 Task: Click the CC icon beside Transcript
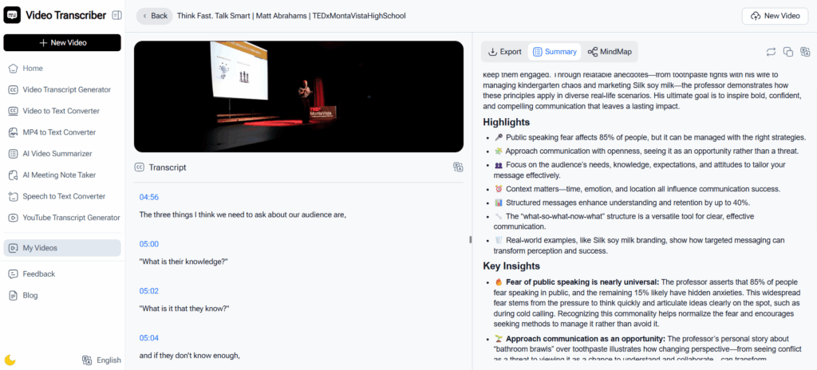pos(139,167)
